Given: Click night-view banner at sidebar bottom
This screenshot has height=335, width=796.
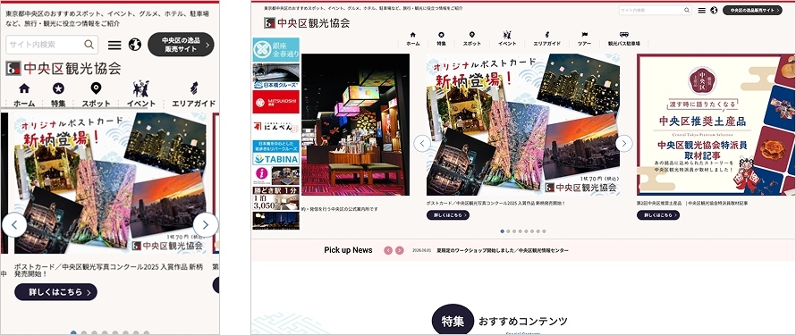Looking at the screenshot, I should 275,221.
